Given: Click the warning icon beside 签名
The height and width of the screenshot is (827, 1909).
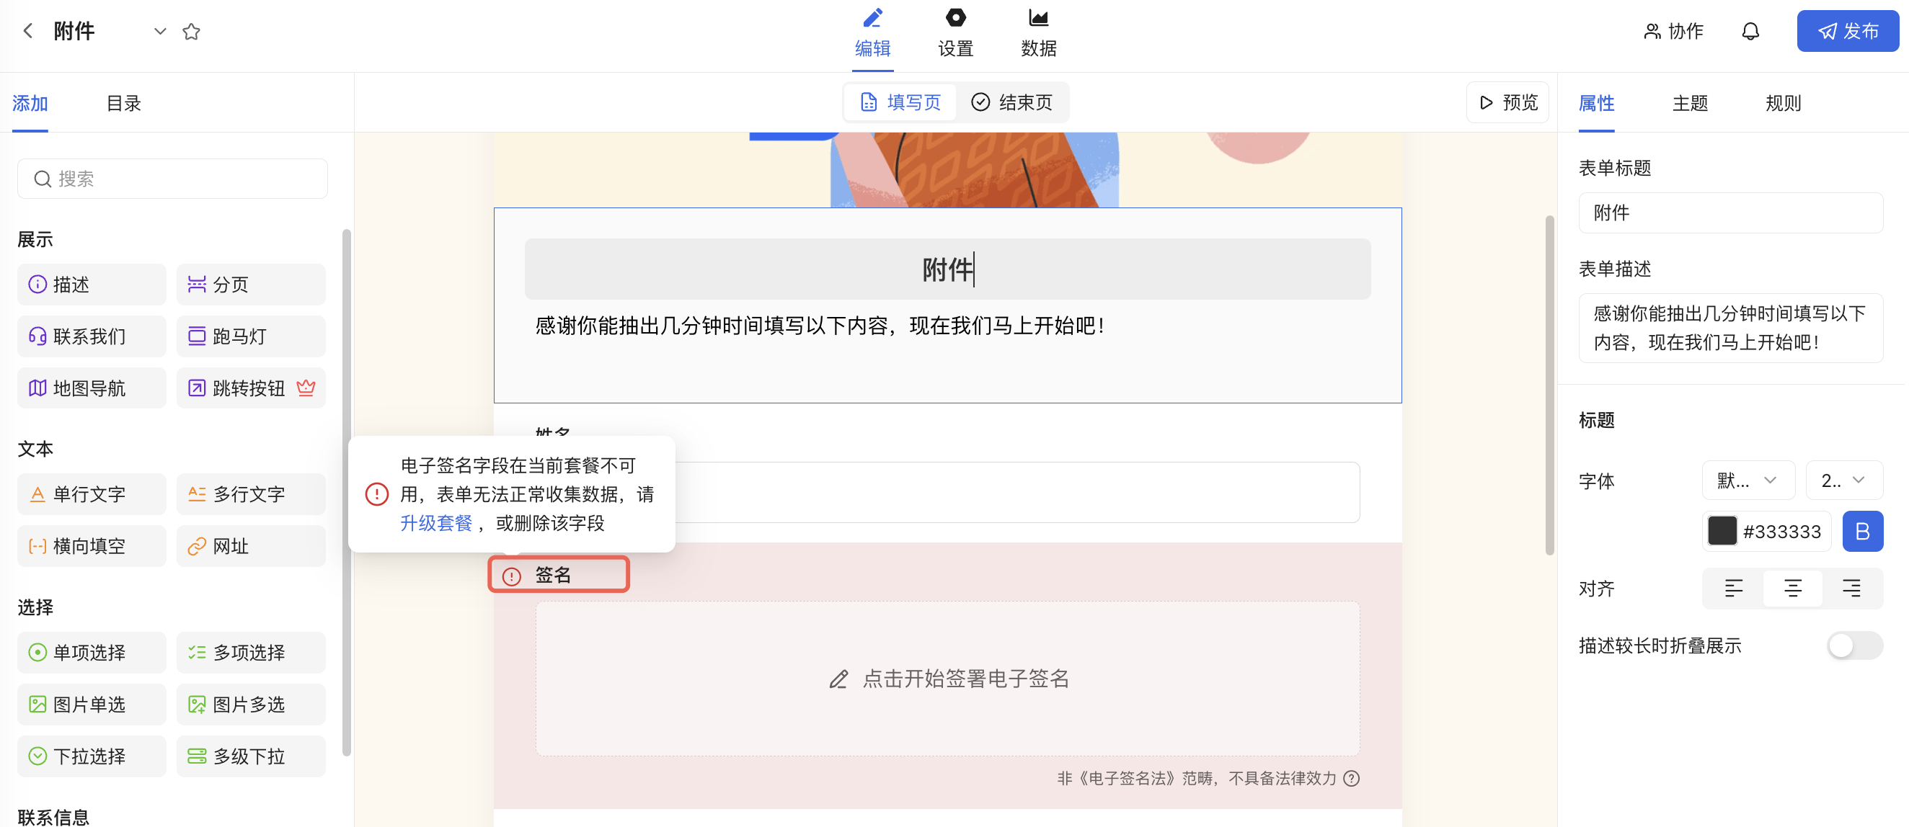Looking at the screenshot, I should pyautogui.click(x=511, y=576).
